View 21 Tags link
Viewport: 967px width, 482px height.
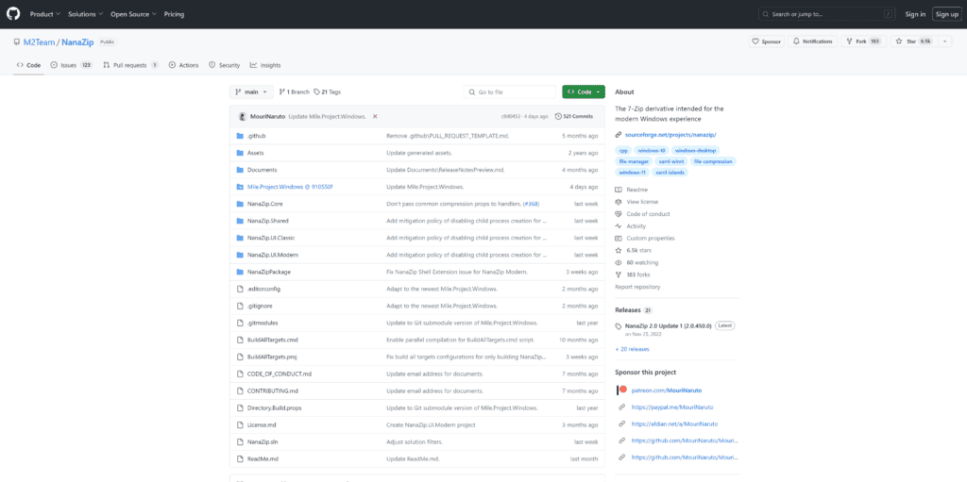coord(327,91)
